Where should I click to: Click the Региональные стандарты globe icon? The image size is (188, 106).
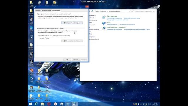[104, 28]
